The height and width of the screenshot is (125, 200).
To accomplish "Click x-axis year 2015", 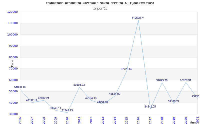I will [127, 120].
